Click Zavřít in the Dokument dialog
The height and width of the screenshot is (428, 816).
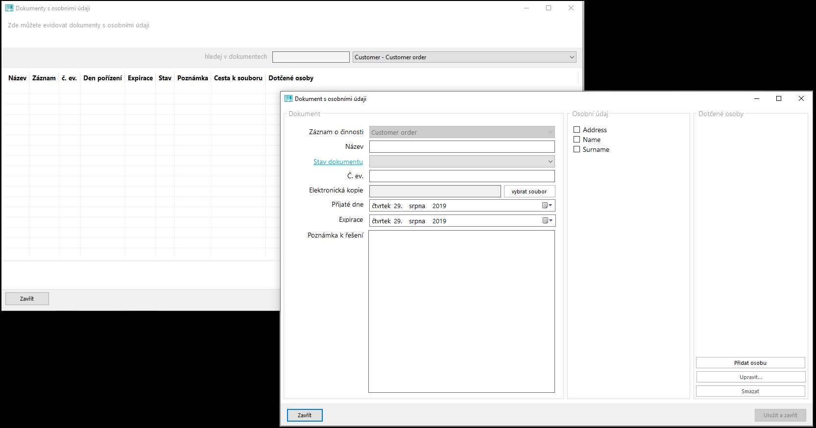[305, 415]
